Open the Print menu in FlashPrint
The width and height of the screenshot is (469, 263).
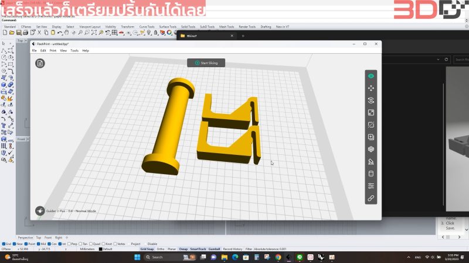point(53,51)
